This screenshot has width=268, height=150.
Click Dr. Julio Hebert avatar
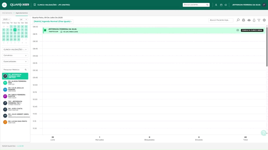tap(5, 116)
